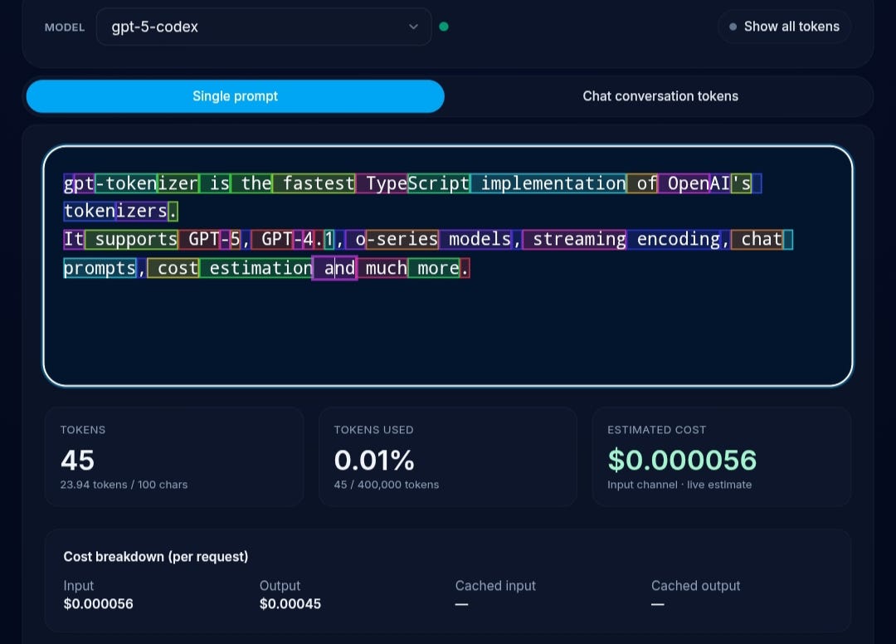Image resolution: width=896 pixels, height=644 pixels.
Task: Click the highlighted 'gpt' token in the text
Action: 77,183
